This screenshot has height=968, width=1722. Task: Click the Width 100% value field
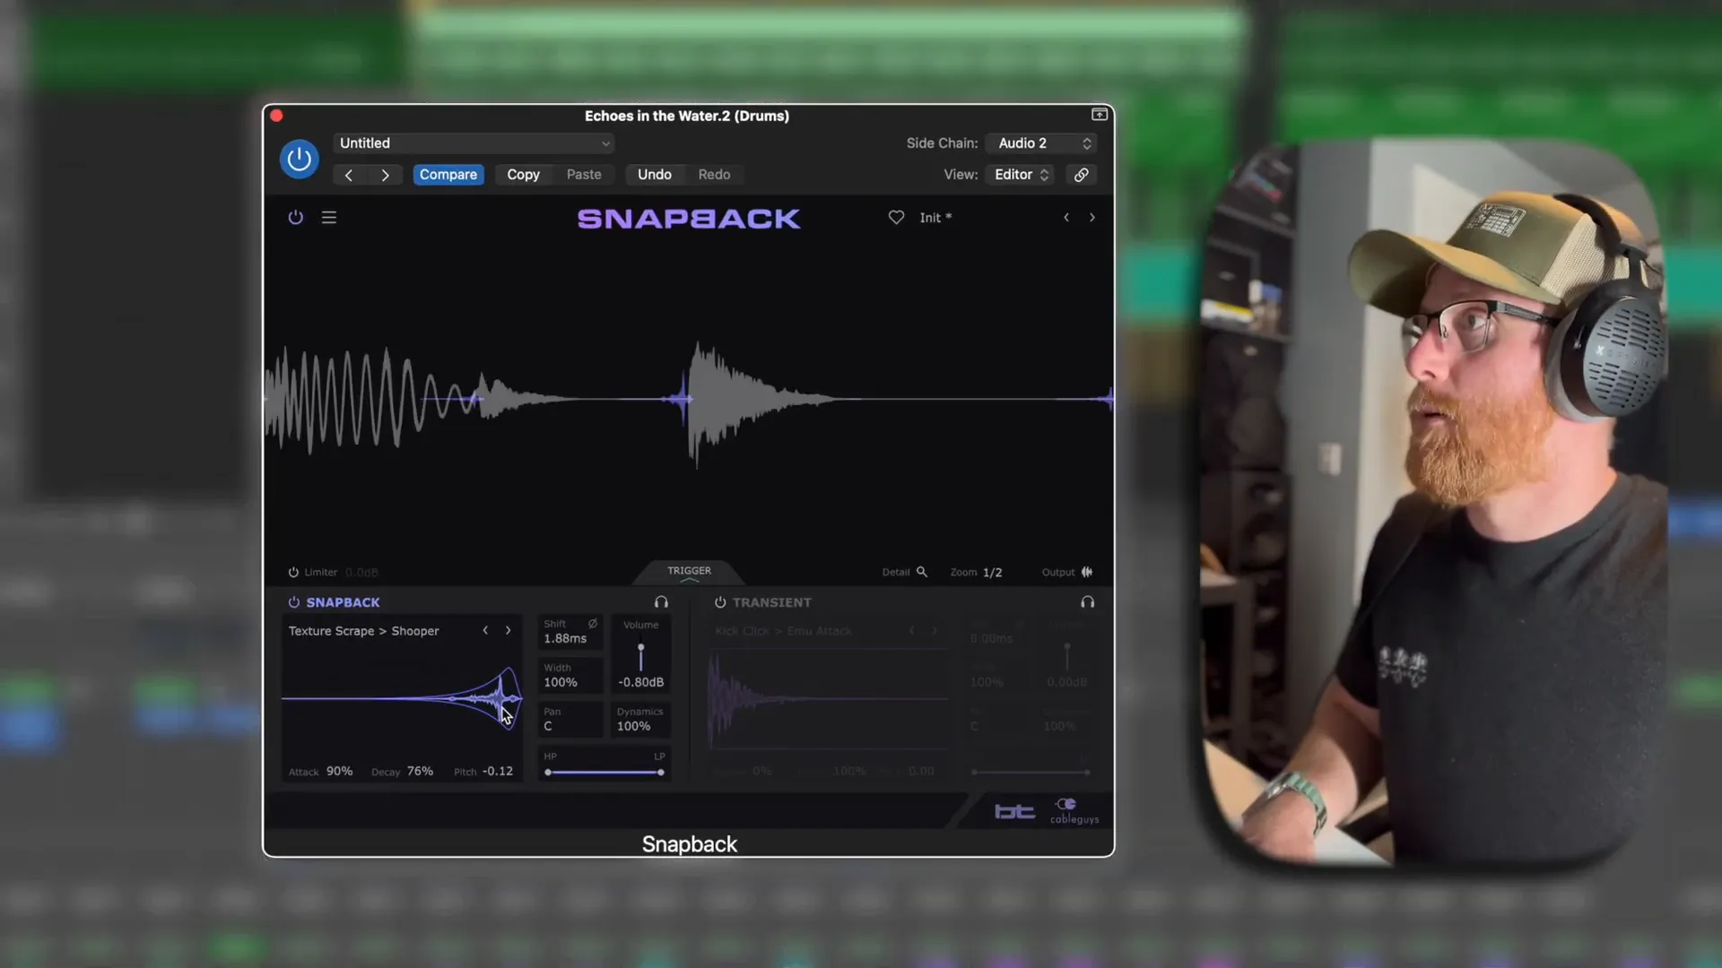(570, 676)
